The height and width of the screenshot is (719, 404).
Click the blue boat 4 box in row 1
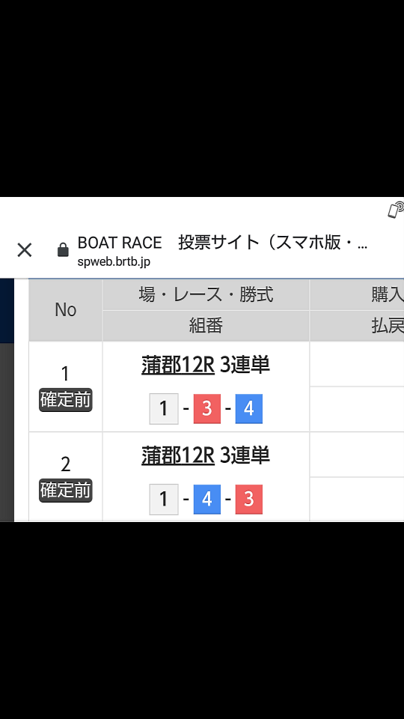point(248,409)
